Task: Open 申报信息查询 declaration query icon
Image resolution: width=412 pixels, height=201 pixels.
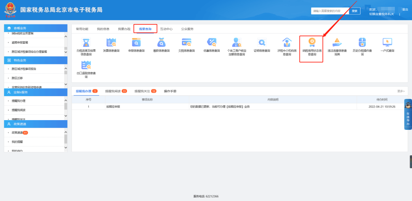Action: 136,42
